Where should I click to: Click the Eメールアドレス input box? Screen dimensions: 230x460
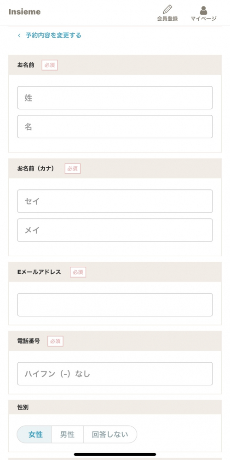tap(115, 305)
